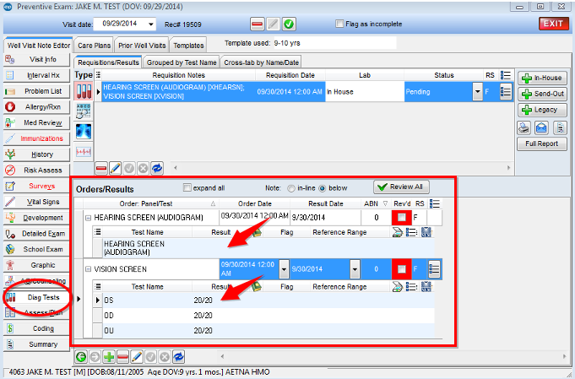Image resolution: width=575 pixels, height=379 pixels.
Task: Click scanner icon in VISION SCREEN test header
Action: (397, 287)
